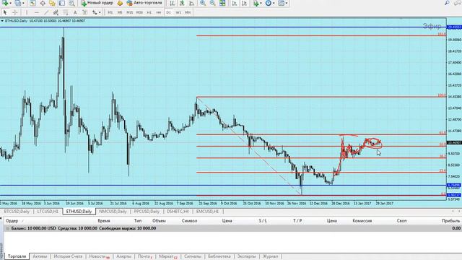Viewport: 462px width, 260px height.
Task: Zoom in the chart
Action: pyautogui.click(x=203, y=3)
